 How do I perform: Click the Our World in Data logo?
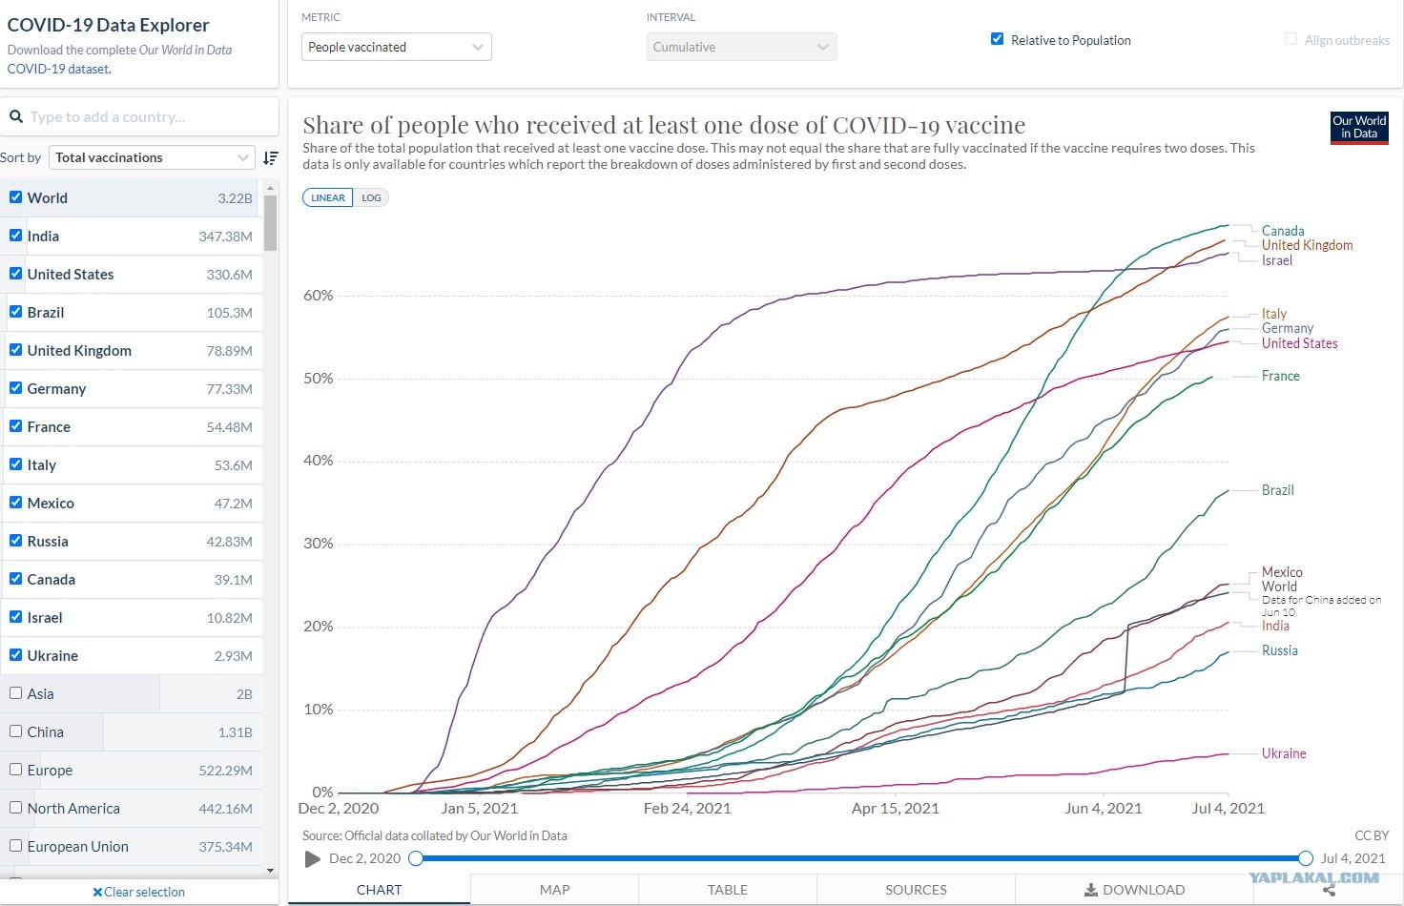click(x=1359, y=128)
